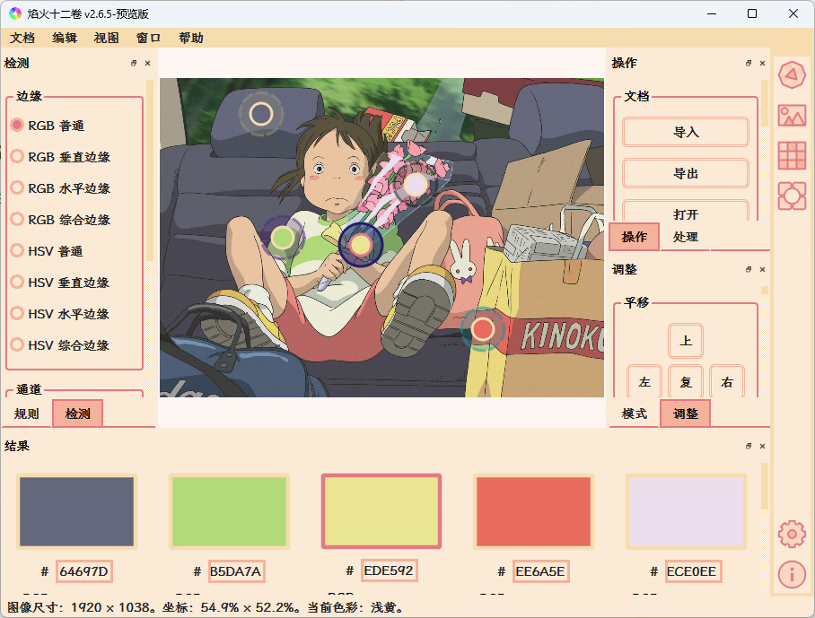The height and width of the screenshot is (618, 815).
Task: Close the 检测 panel
Action: (147, 63)
